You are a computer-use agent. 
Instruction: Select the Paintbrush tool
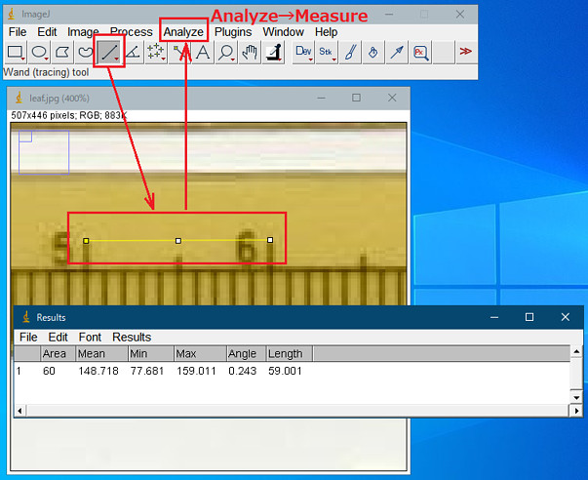[x=350, y=52]
